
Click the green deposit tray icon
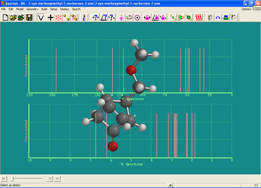pos(226,18)
